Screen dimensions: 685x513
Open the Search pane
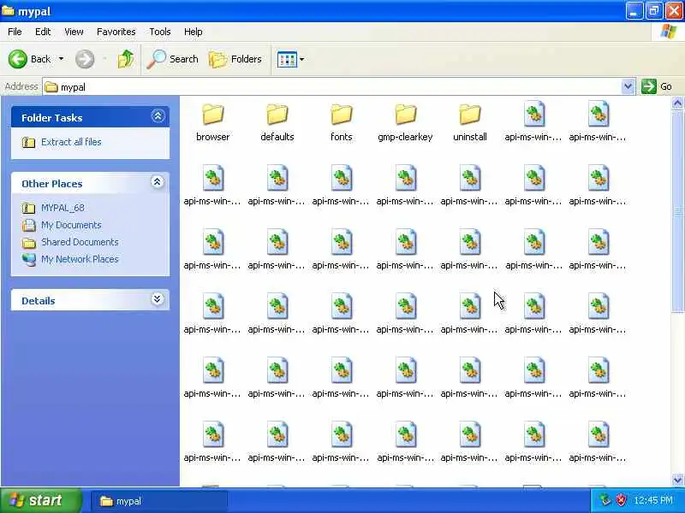coord(173,59)
